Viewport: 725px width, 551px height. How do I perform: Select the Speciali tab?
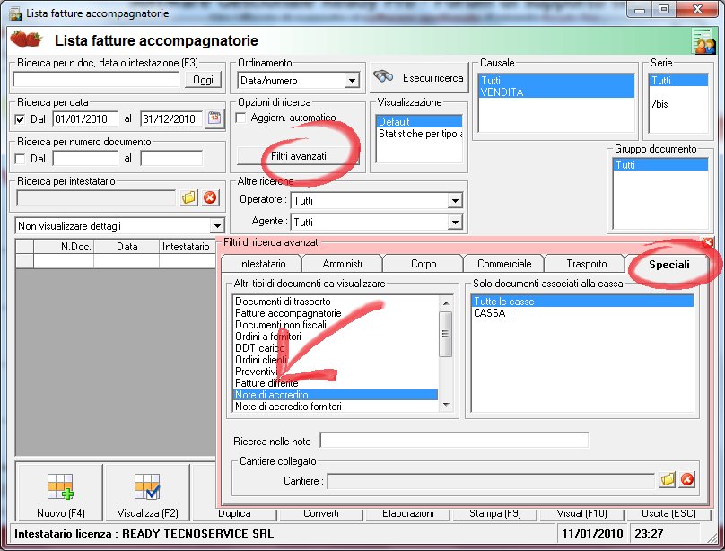coord(668,265)
